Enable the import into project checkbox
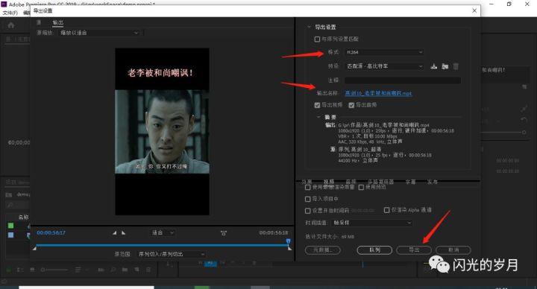 coord(307,199)
